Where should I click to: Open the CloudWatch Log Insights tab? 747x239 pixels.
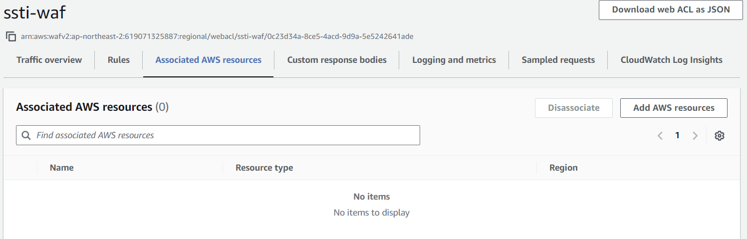coord(671,60)
